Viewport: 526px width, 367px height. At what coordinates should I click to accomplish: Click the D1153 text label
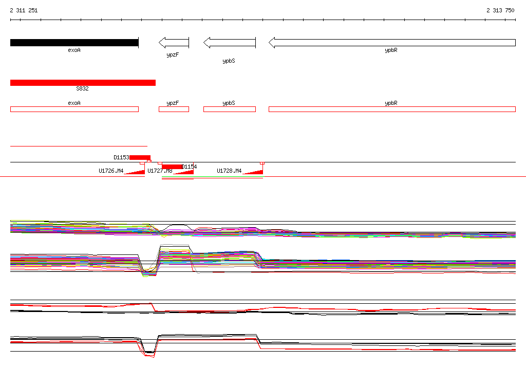click(121, 157)
